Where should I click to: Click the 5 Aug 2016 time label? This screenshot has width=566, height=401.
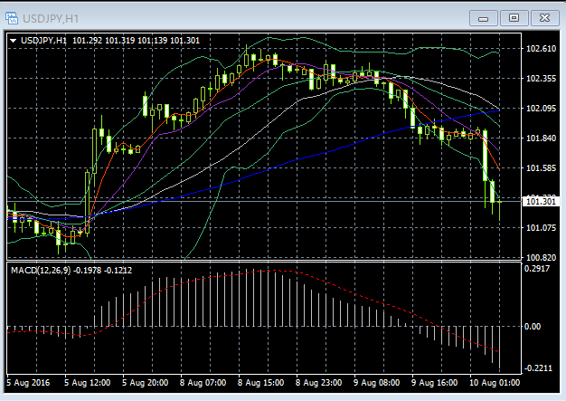click(x=28, y=383)
